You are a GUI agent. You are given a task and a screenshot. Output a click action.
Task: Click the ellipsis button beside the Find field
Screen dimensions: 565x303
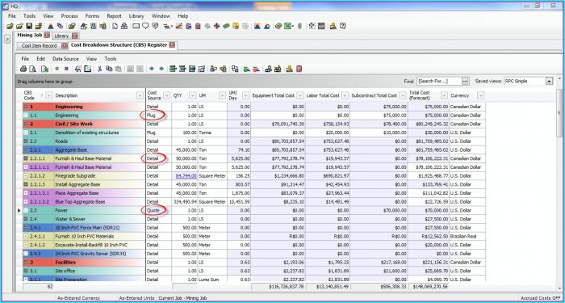(466, 82)
